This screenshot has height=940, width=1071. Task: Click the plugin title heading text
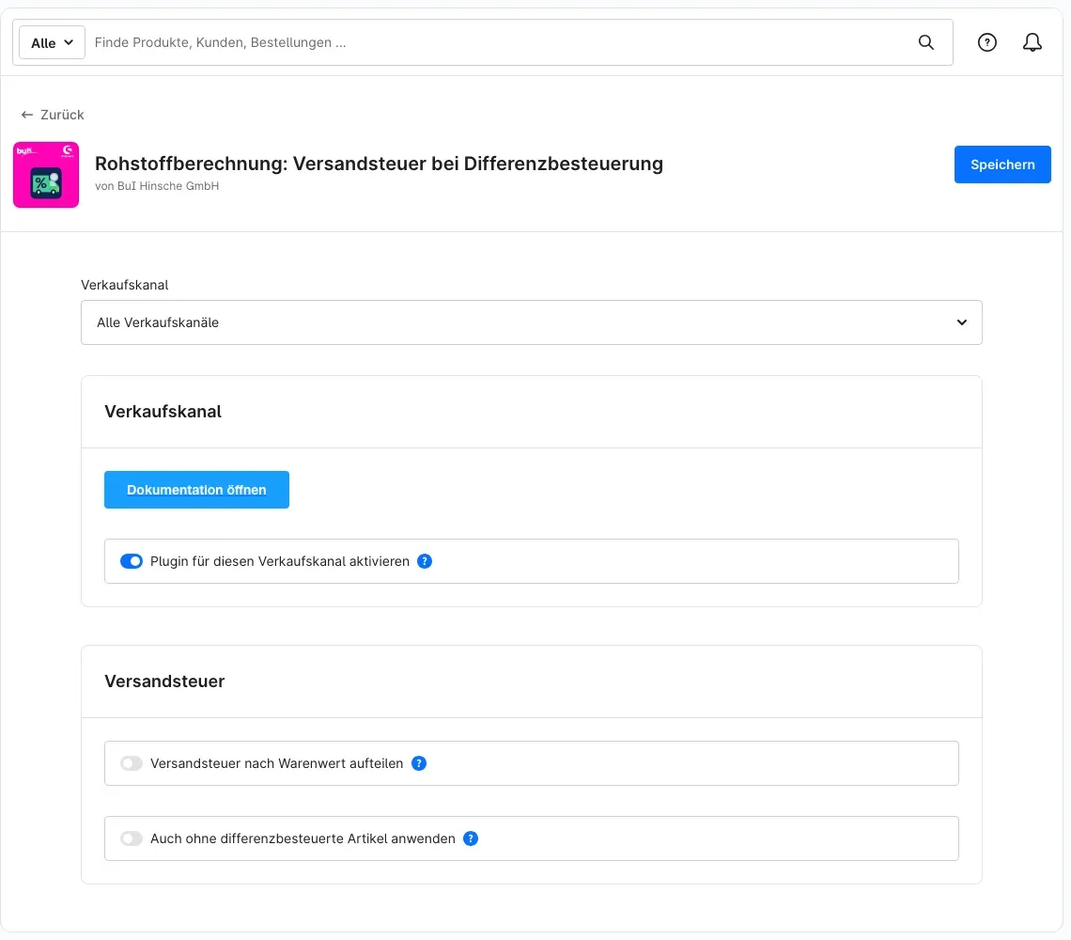[x=380, y=164]
